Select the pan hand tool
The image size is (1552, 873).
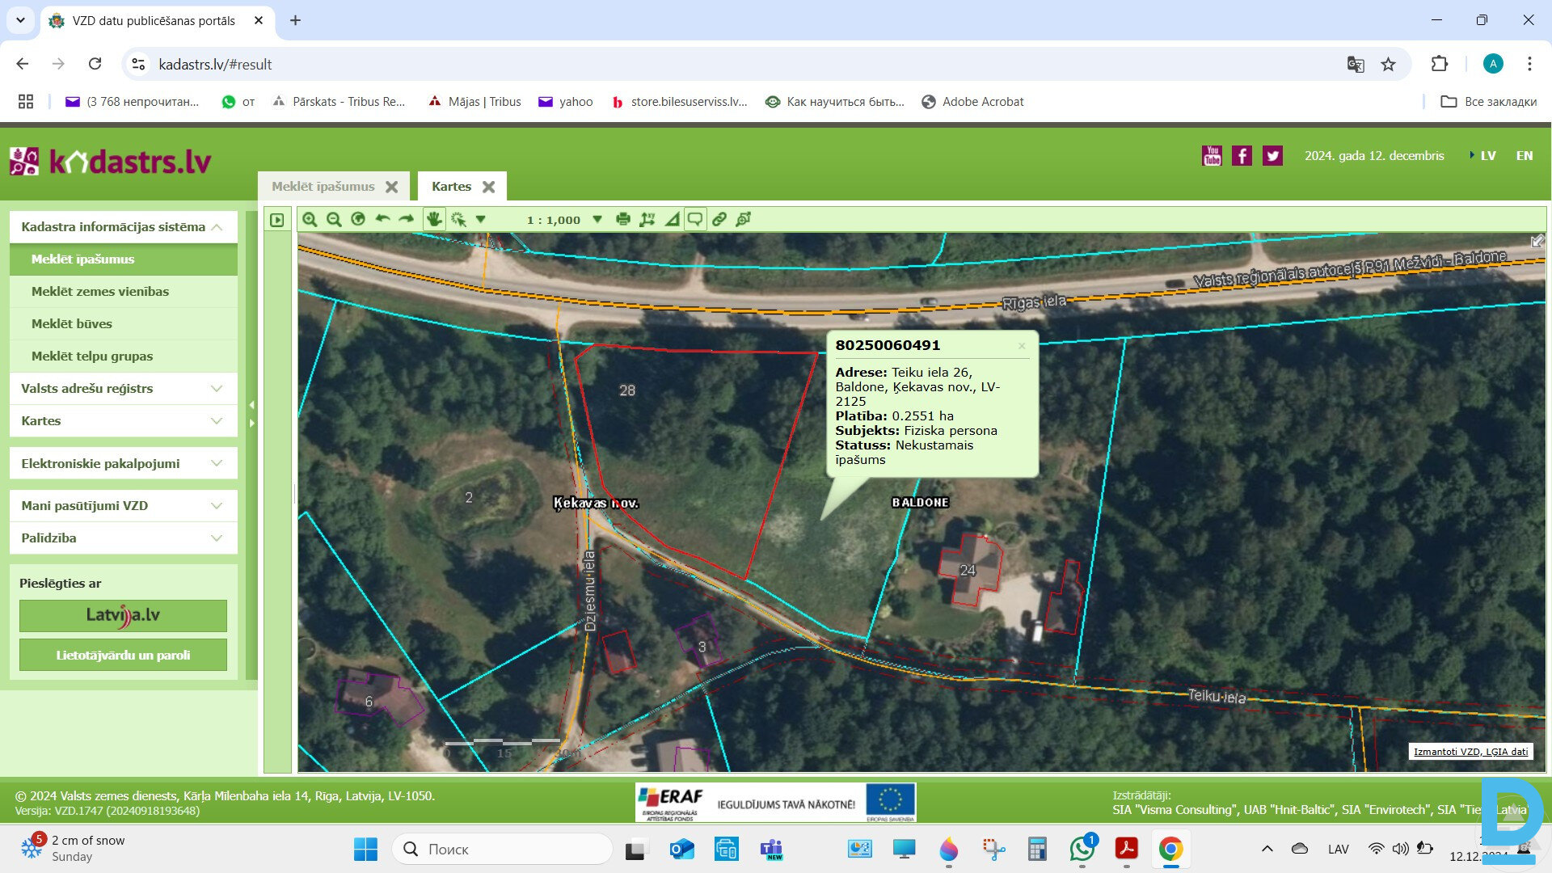tap(434, 219)
